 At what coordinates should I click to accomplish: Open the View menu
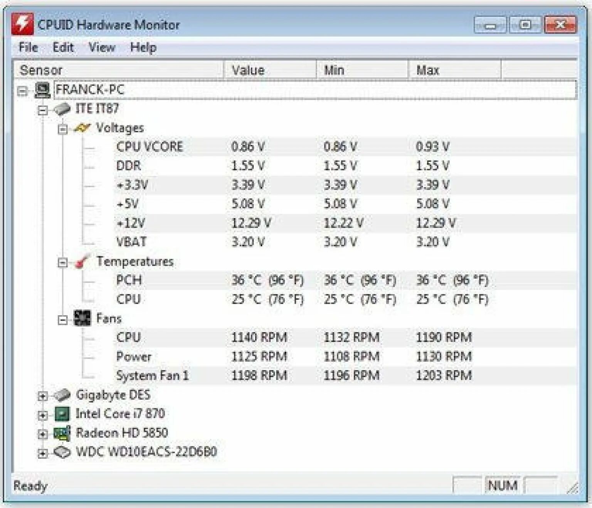pyautogui.click(x=102, y=47)
